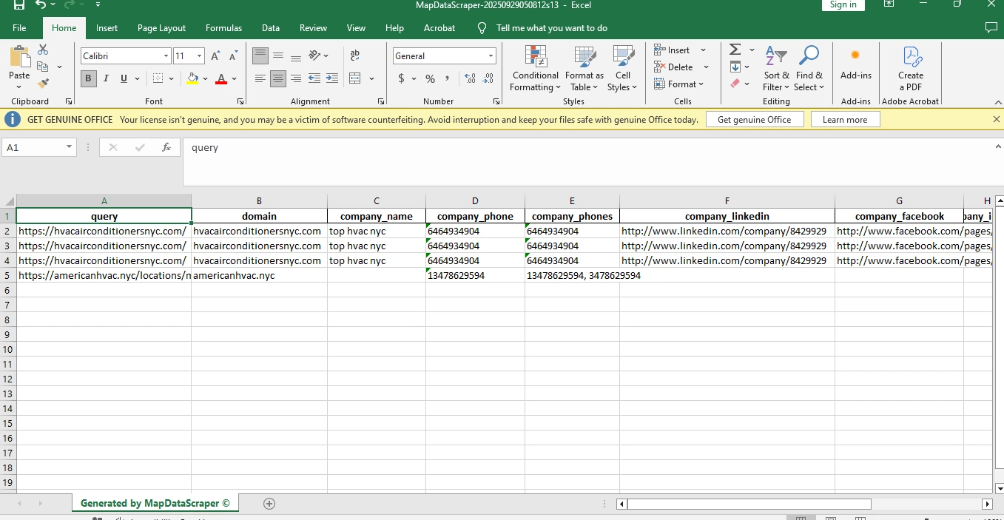The image size is (1004, 520).
Task: Click the Percent Style icon
Action: [x=429, y=78]
